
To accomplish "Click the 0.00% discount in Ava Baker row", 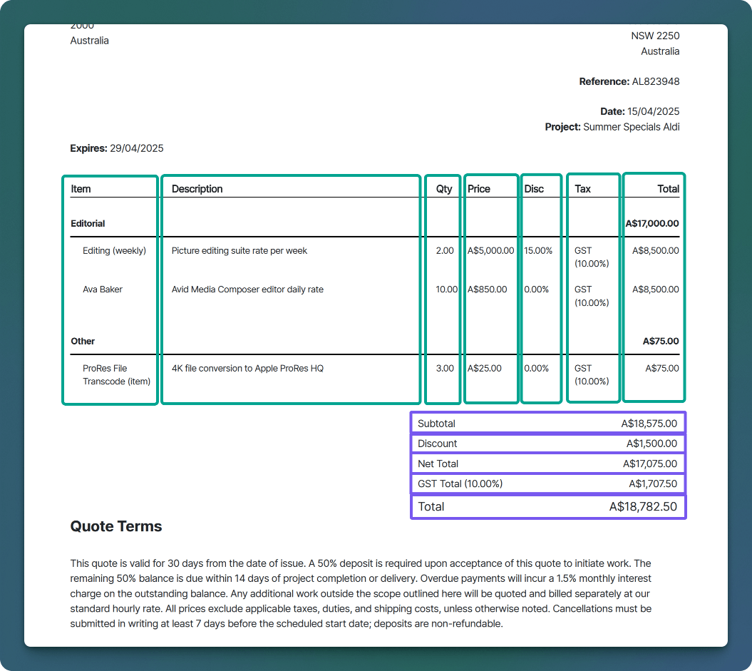I will [536, 290].
